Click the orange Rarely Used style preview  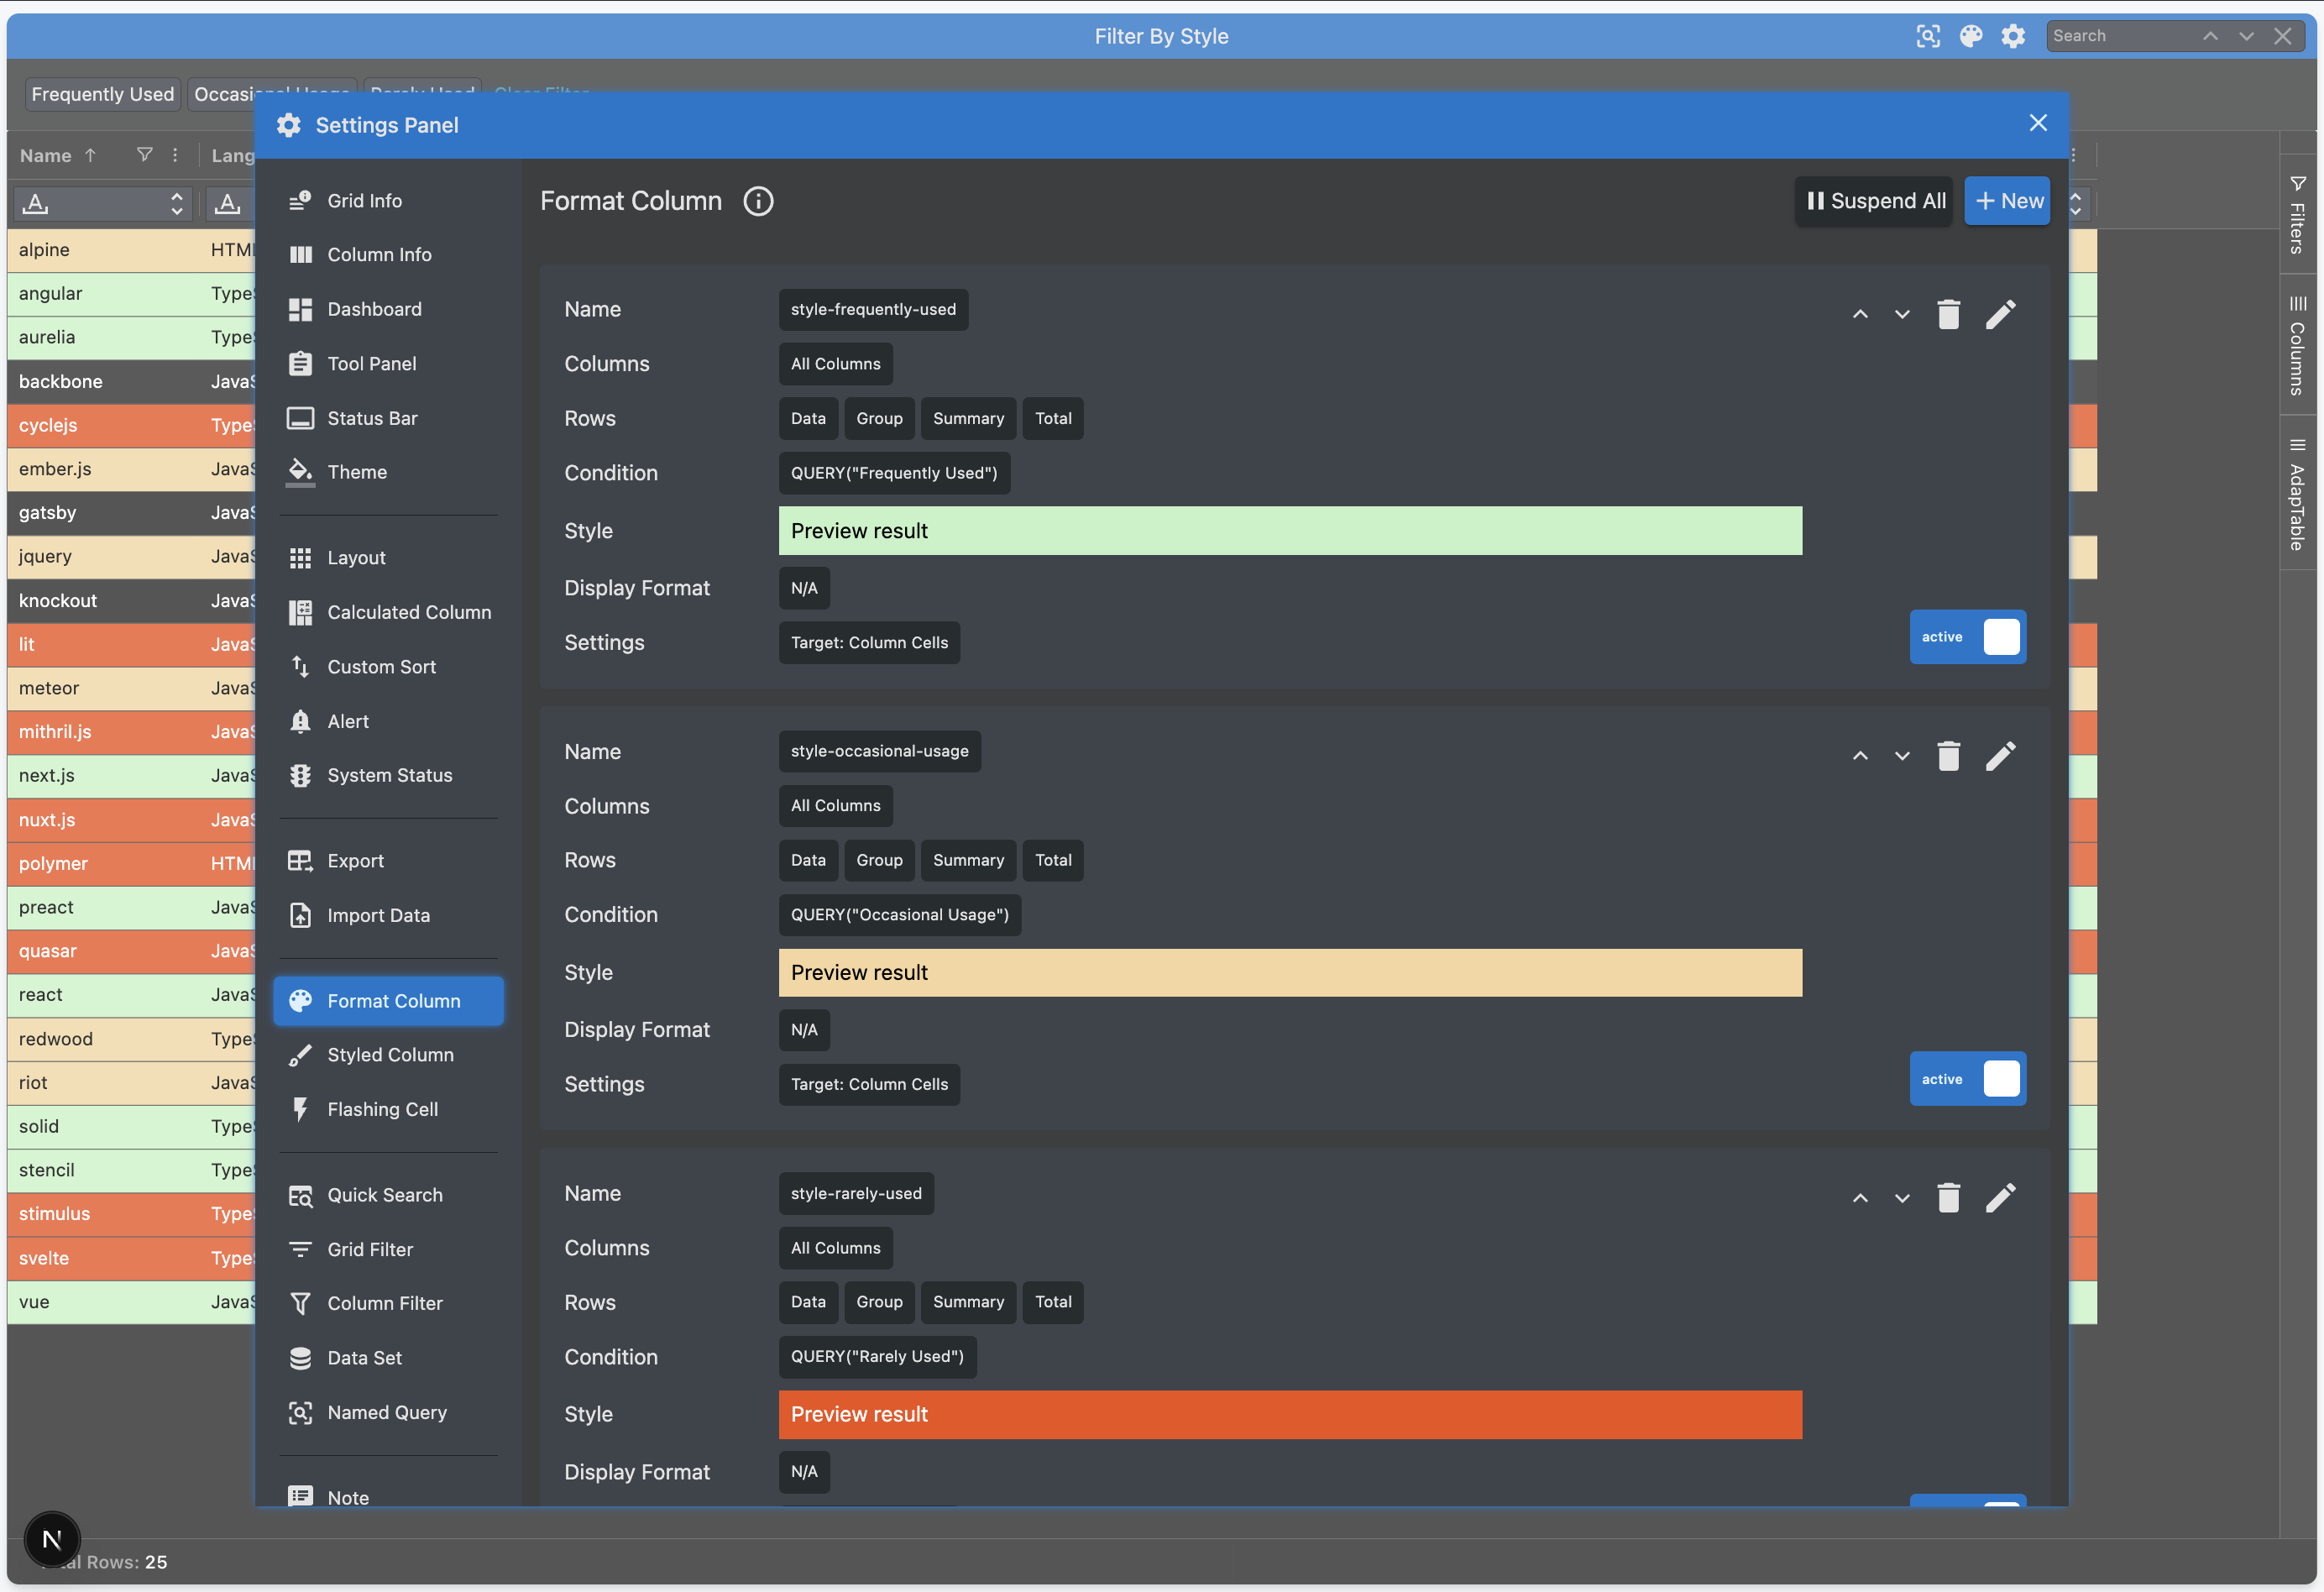(1290, 1415)
